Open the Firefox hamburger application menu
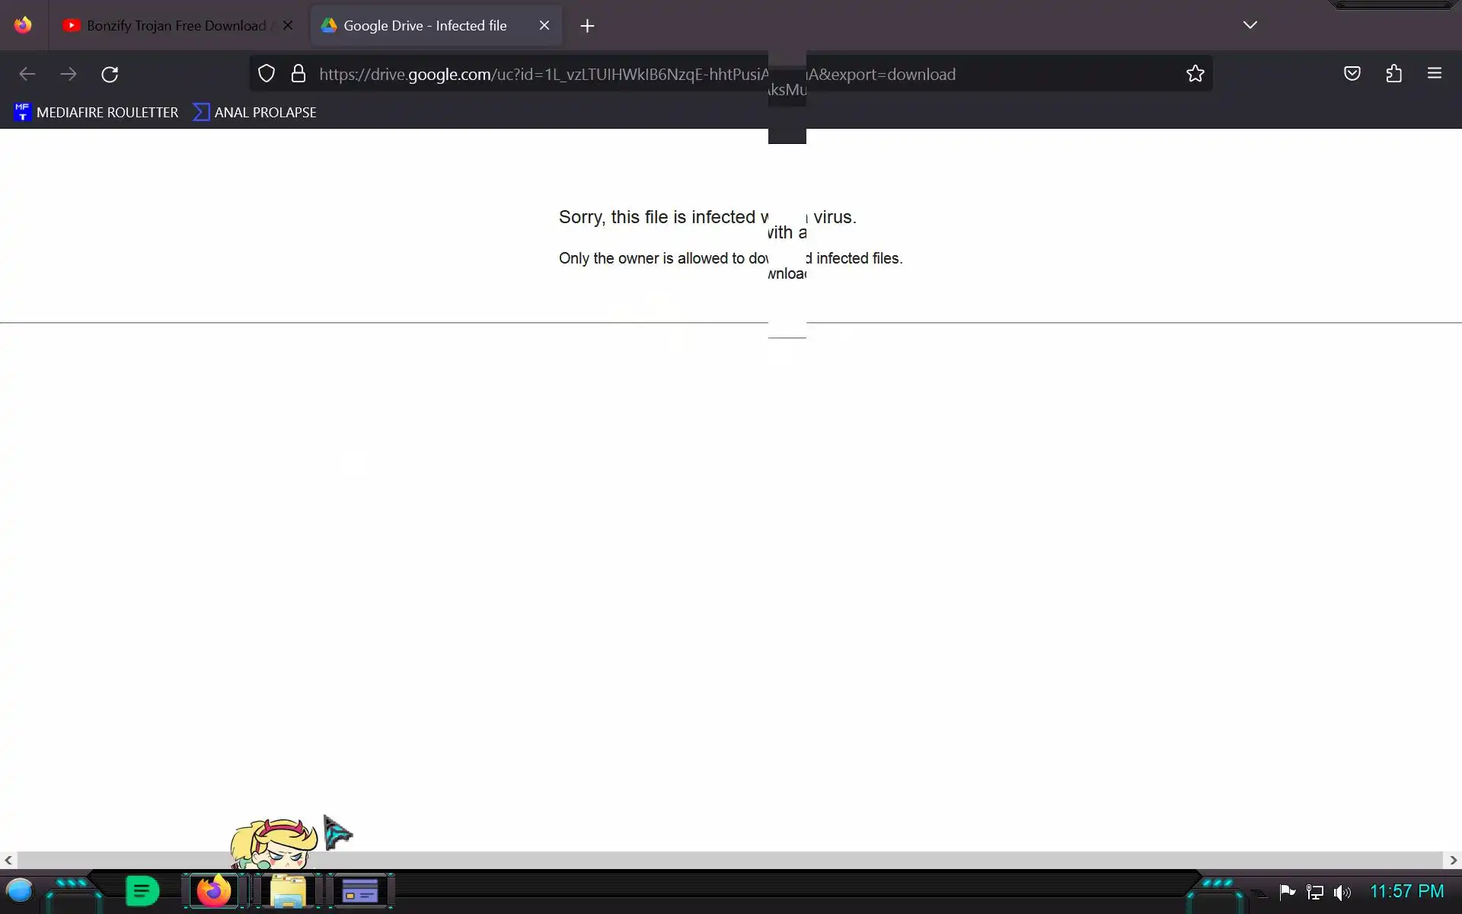Viewport: 1462px width, 914px height. click(1434, 74)
